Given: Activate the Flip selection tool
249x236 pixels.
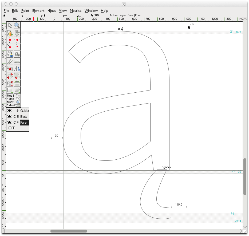Looking at the screenshot, I should pos(17,69).
